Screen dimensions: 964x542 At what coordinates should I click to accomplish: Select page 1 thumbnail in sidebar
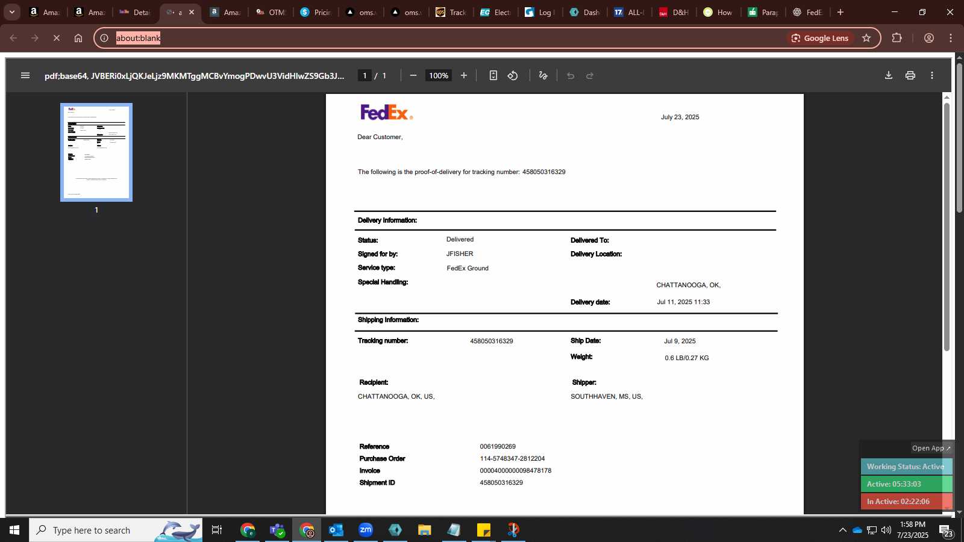click(x=96, y=152)
